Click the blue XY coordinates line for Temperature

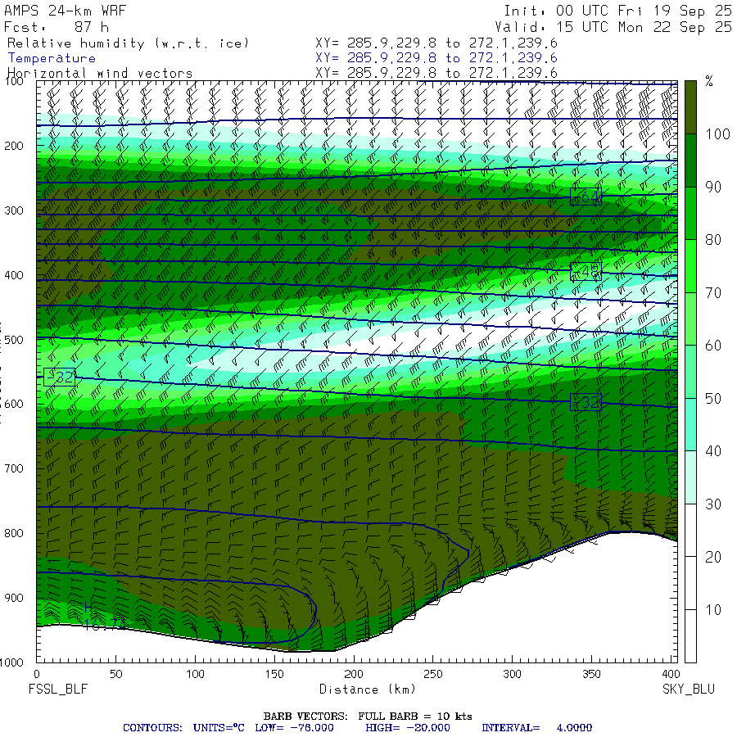(436, 58)
